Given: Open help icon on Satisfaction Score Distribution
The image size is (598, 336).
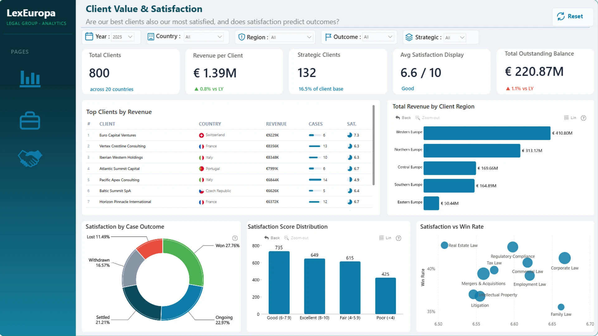Looking at the screenshot, I should 398,238.
